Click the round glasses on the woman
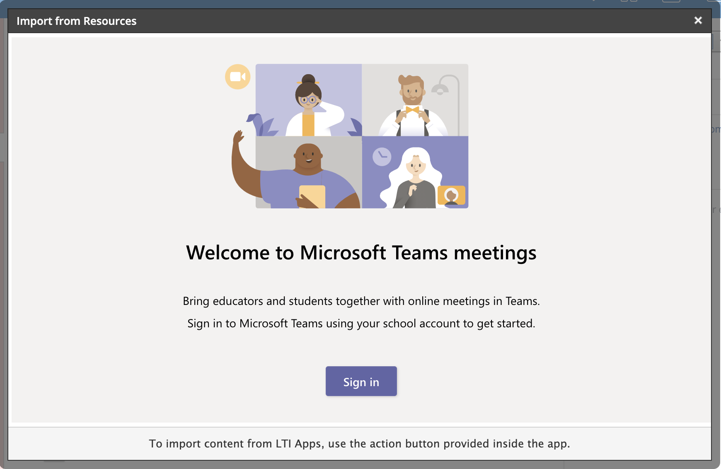721x469 pixels. 308,99
